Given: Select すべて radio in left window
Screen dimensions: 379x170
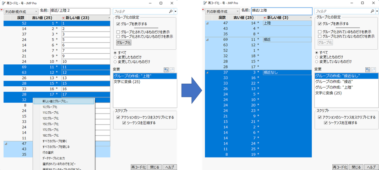Looking at the screenshot, I should point(115,53).
